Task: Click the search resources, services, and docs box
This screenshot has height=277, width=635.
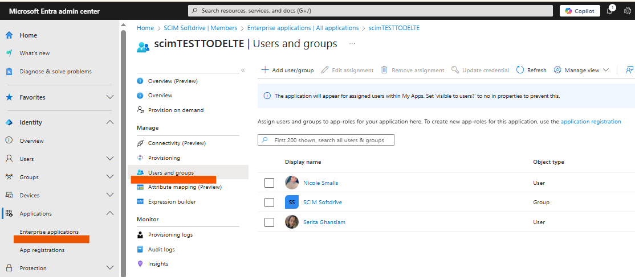Action: click(371, 11)
